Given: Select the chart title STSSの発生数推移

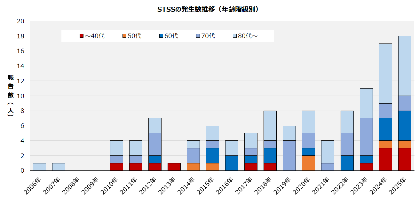Looking at the screenshot, I should pyautogui.click(x=208, y=10).
